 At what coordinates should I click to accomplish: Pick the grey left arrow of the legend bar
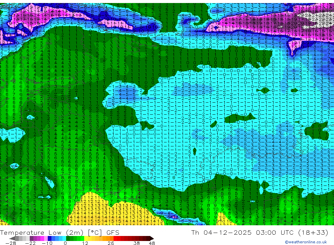point(12,239)
